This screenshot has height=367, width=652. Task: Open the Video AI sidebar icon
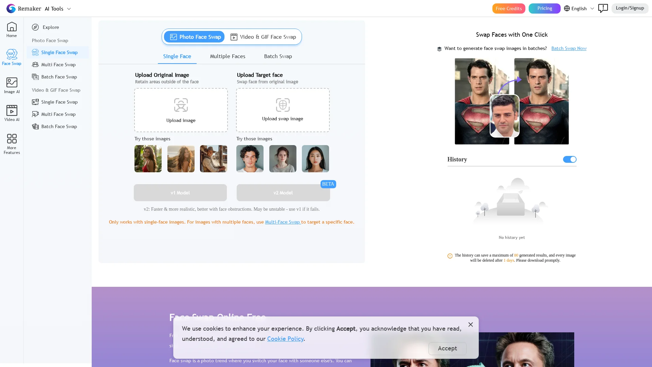coord(12,110)
